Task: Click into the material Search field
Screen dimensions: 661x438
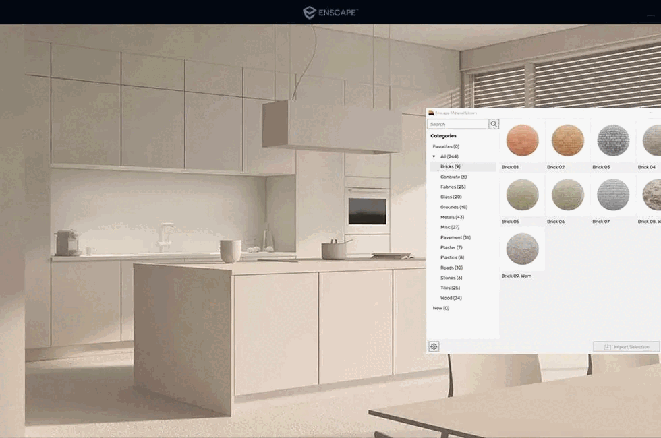Action: 458,124
